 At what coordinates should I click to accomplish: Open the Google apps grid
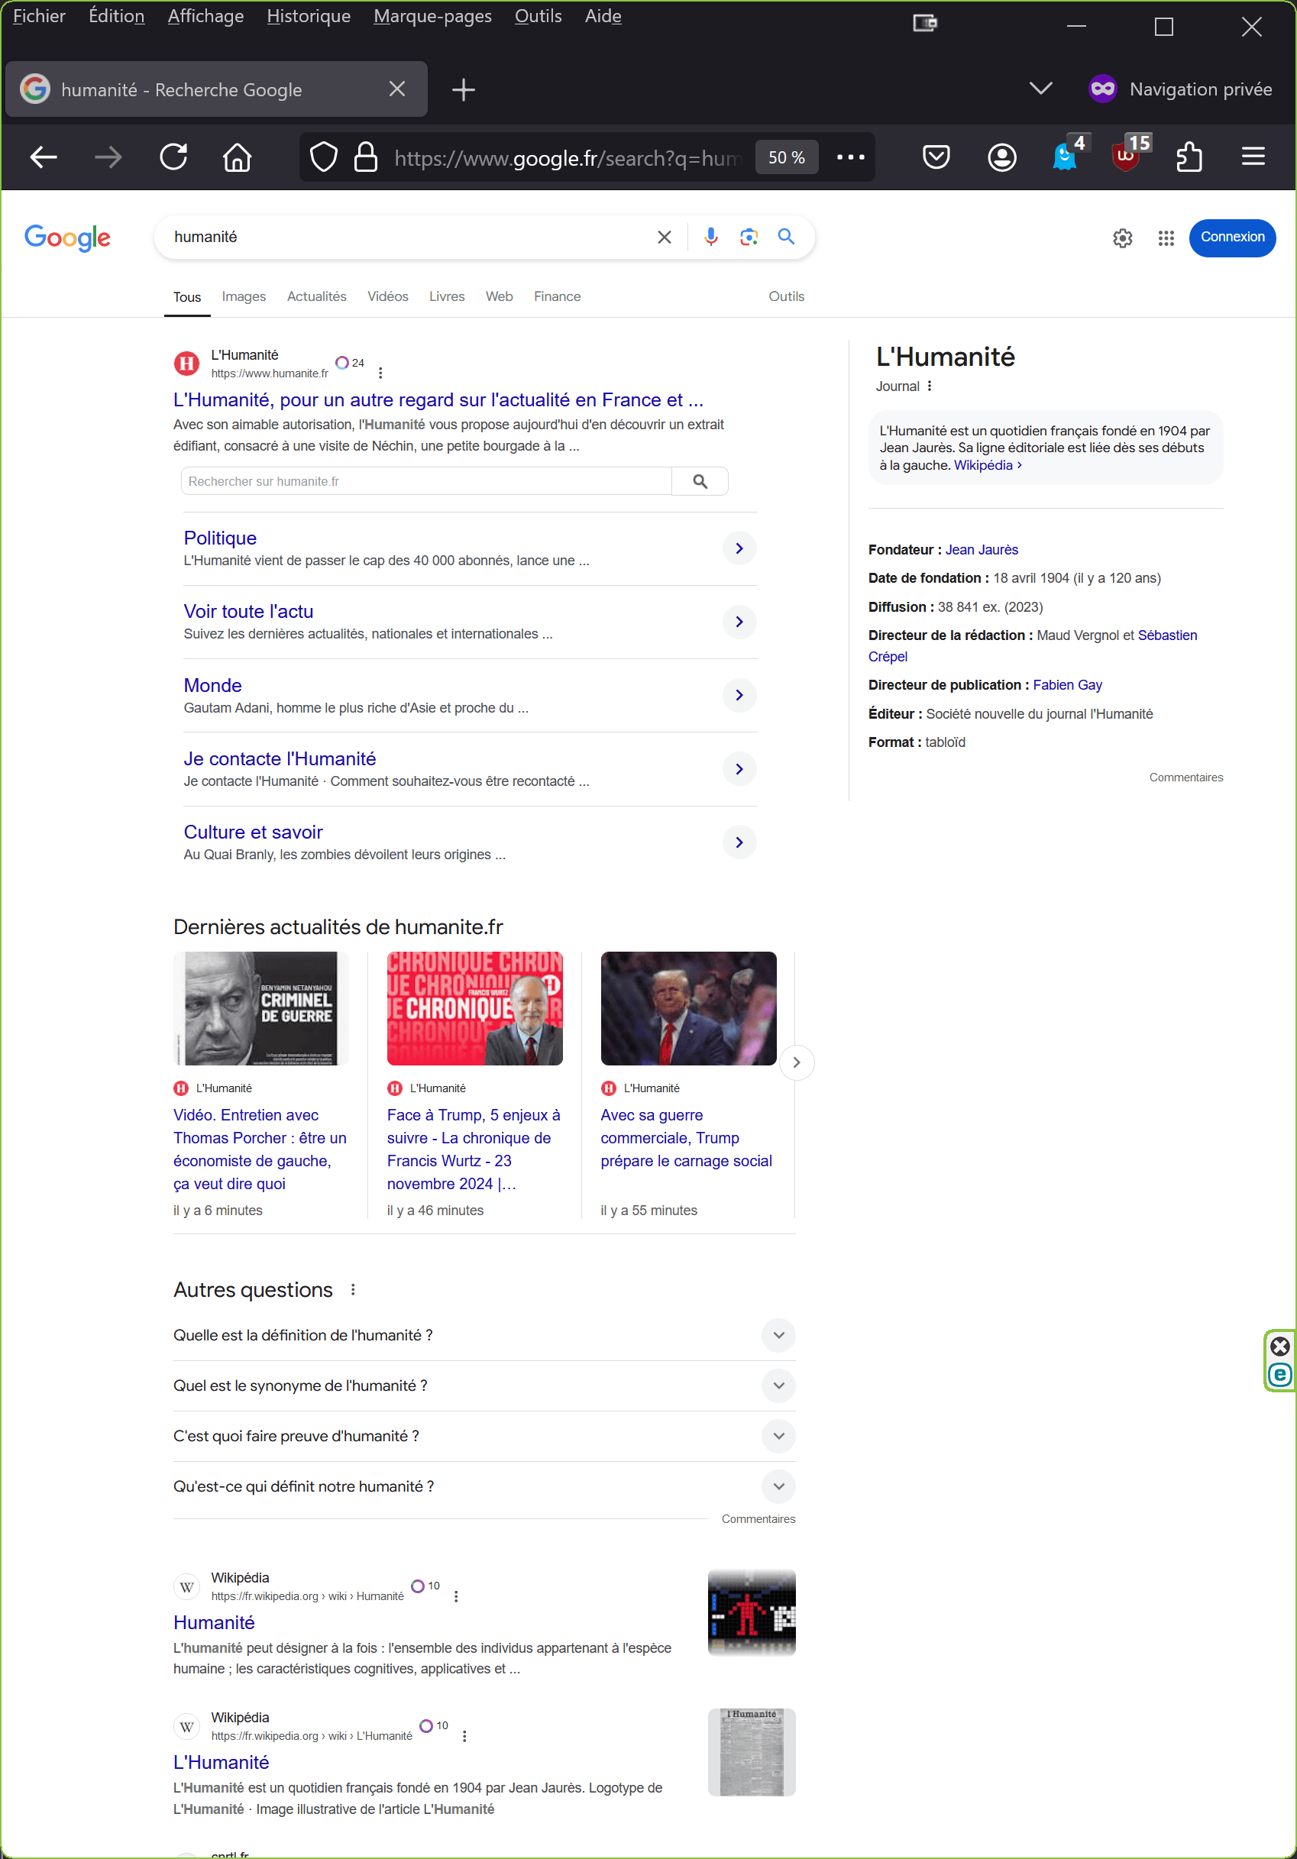(x=1166, y=238)
